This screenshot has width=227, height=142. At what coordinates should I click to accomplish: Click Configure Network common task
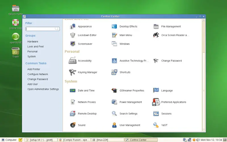tap(38, 74)
